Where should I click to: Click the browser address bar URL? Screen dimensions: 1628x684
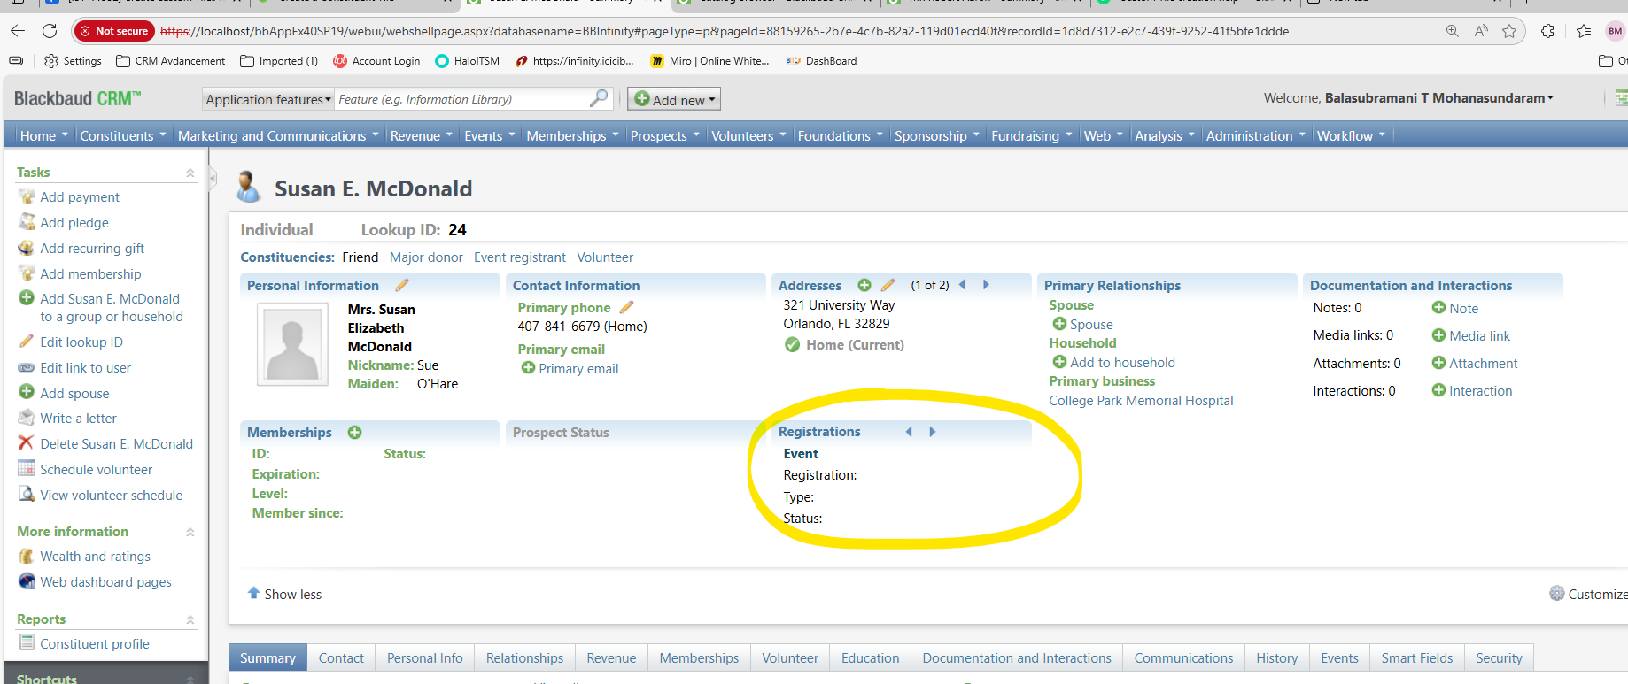725,31
